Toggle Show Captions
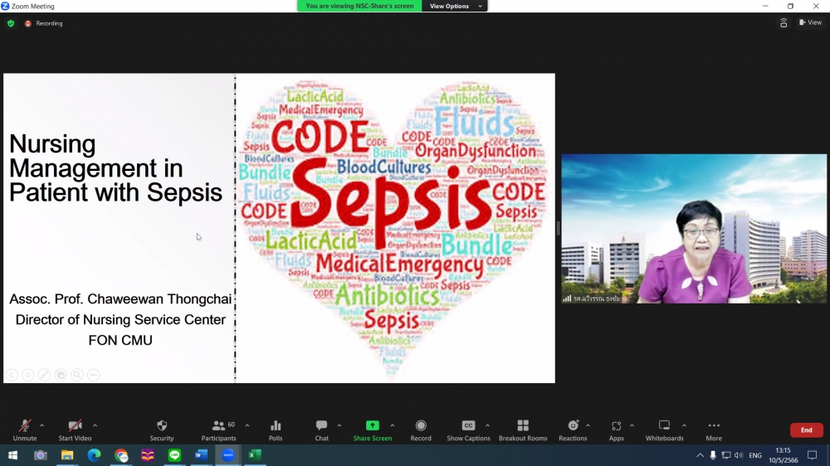This screenshot has width=830, height=466. point(468,426)
